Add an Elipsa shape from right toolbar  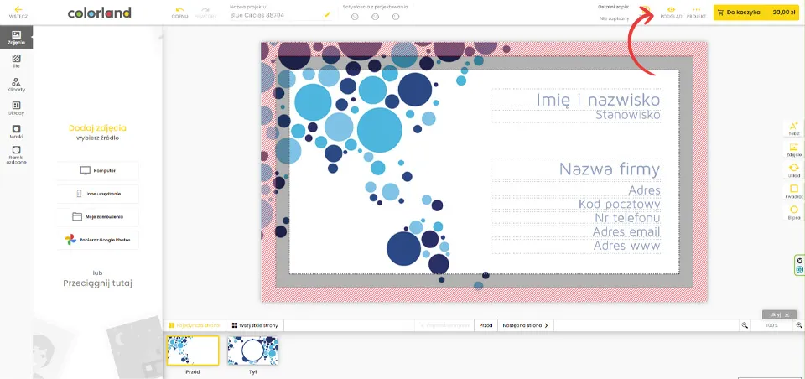click(794, 211)
